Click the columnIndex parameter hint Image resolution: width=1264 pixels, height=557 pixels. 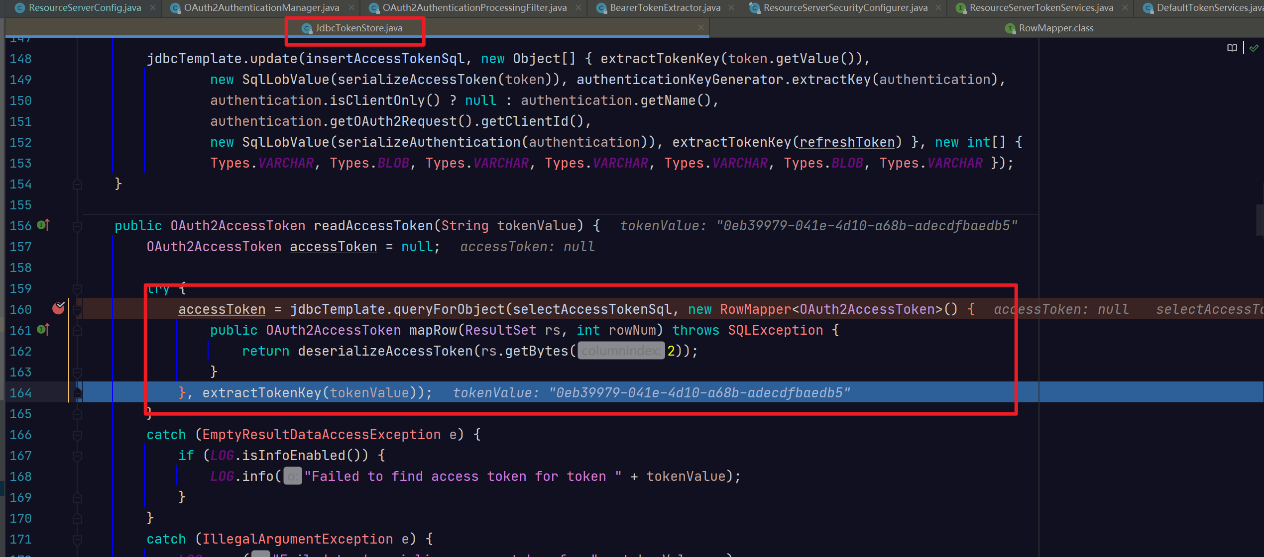click(621, 351)
